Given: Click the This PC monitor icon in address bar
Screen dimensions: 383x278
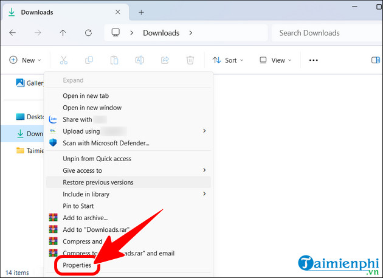Looking at the screenshot, I should [116, 32].
